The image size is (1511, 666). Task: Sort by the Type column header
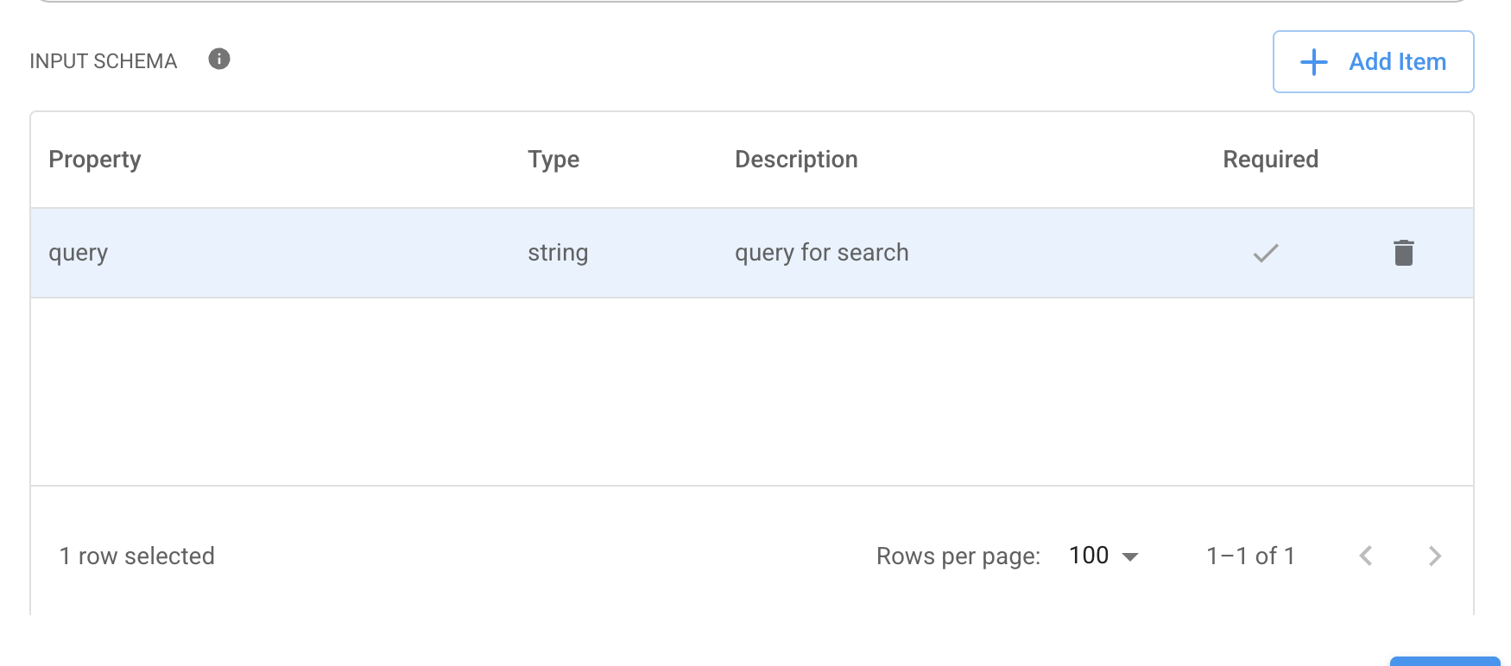point(553,160)
